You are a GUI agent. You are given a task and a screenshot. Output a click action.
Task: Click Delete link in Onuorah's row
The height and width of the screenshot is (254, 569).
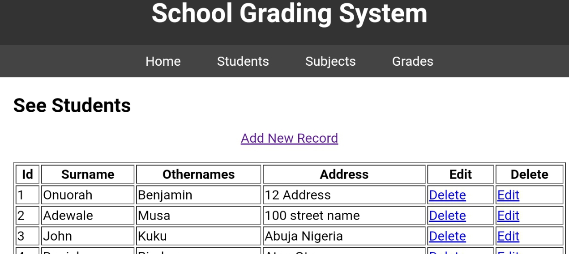click(447, 195)
